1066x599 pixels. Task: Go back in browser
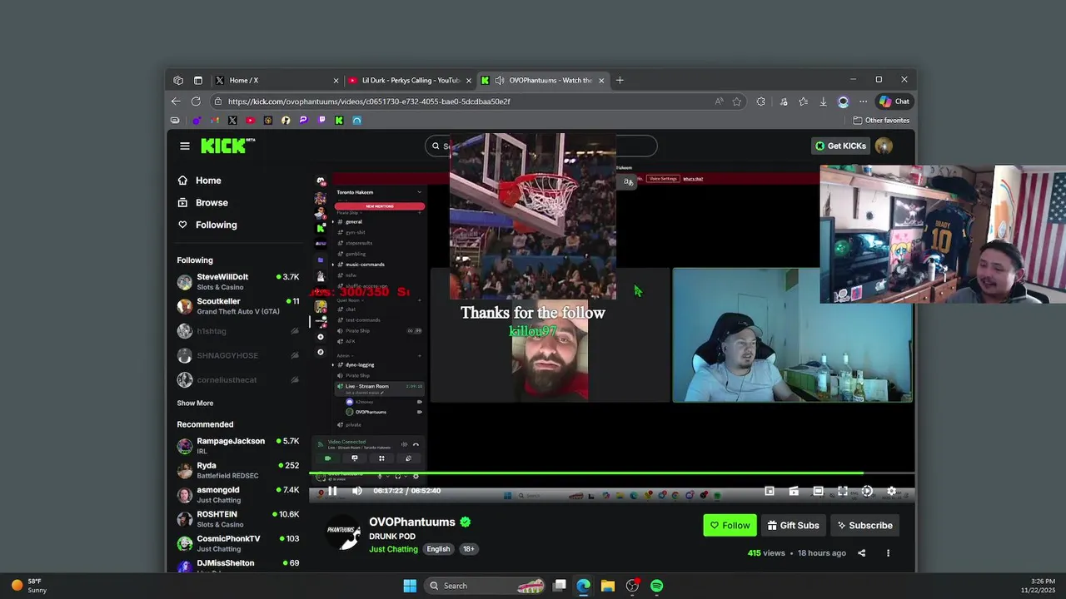tap(176, 101)
